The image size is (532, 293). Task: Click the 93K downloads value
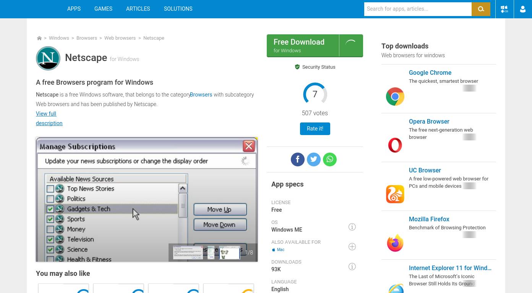(276, 269)
